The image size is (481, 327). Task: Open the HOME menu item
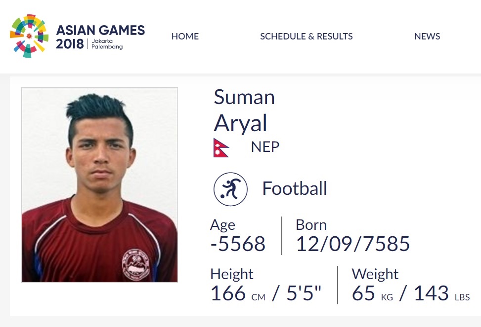185,36
